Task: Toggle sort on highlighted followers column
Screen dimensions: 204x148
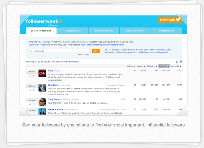Action: click(164, 66)
